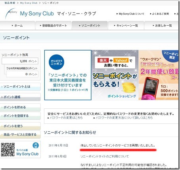The width and height of the screenshot is (180, 170).
Task: Open the キャンペーン一覧 tab
Action: coord(126,25)
